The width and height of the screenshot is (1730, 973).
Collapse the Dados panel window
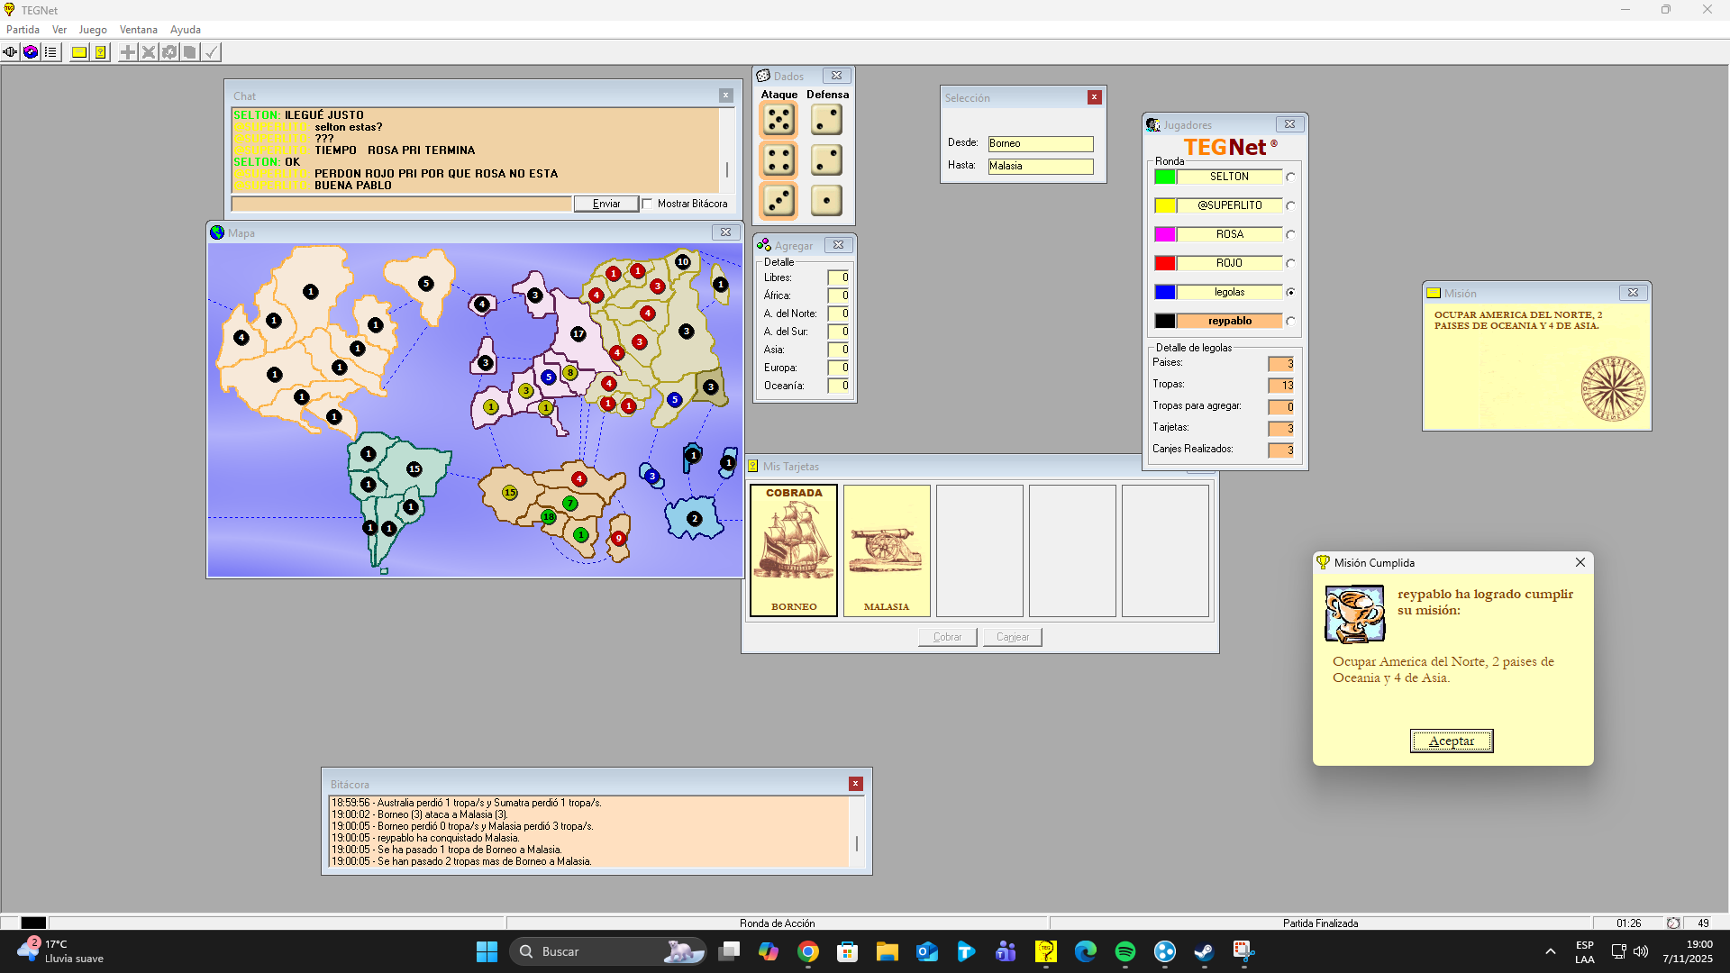[836, 76]
